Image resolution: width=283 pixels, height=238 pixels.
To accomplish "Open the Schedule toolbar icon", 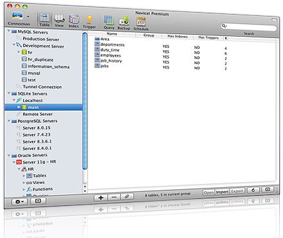I will (x=141, y=24).
